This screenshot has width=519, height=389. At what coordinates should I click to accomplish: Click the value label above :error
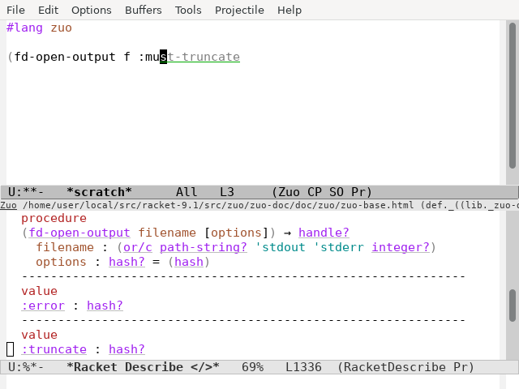pyautogui.click(x=40, y=291)
